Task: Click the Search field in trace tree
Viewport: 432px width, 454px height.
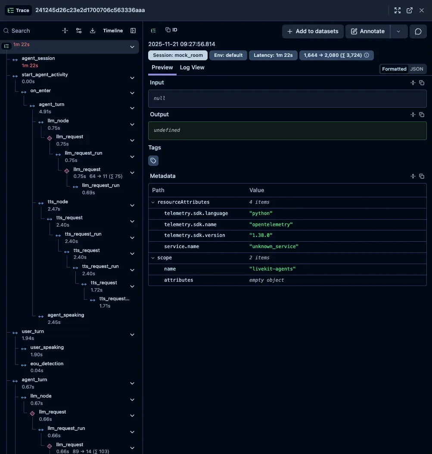Action: click(x=30, y=31)
